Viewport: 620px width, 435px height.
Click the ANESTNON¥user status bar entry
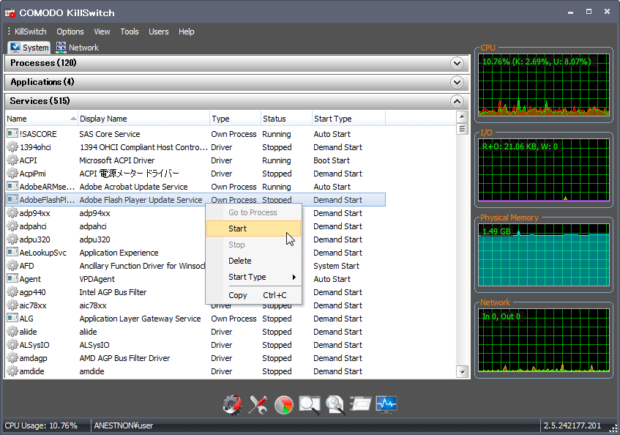click(124, 426)
